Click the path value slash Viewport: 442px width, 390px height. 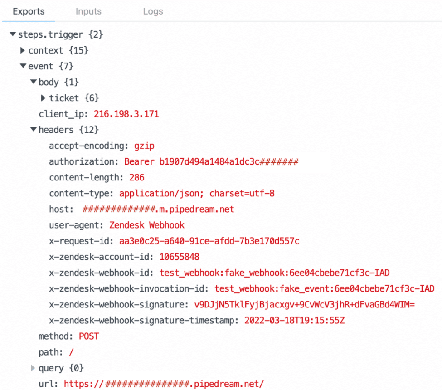(71, 352)
